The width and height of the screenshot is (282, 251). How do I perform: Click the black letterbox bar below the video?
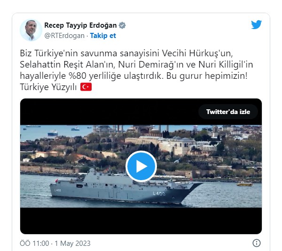pyautogui.click(x=141, y=221)
